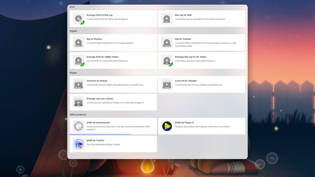Click 'Playback discs/videos and Organize' description

pos(202,127)
